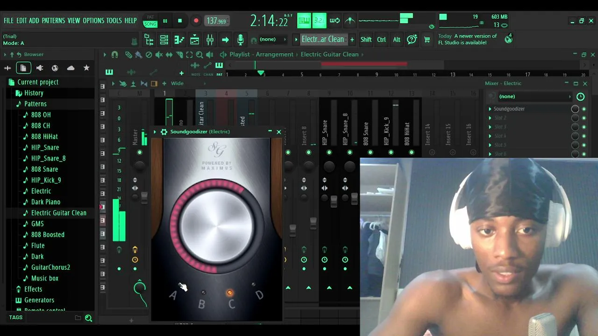Open the browser Favorites star tab

[86, 68]
